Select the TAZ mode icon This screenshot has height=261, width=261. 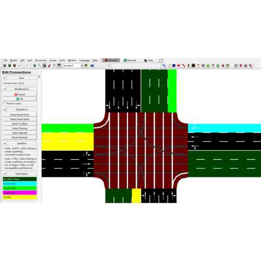[218, 65]
